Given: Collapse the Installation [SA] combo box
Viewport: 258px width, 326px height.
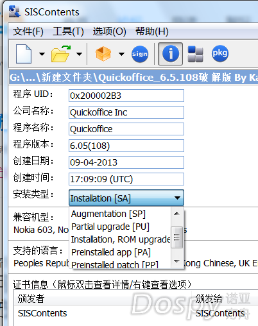Looking at the screenshot, I should point(126,198).
